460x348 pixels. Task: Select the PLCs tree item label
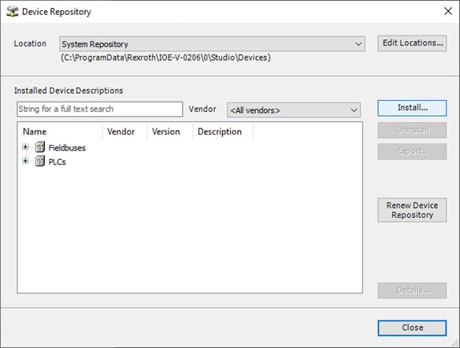pyautogui.click(x=57, y=162)
